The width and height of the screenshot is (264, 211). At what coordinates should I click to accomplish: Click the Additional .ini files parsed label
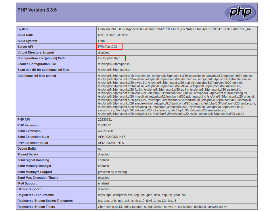coord(37,76)
